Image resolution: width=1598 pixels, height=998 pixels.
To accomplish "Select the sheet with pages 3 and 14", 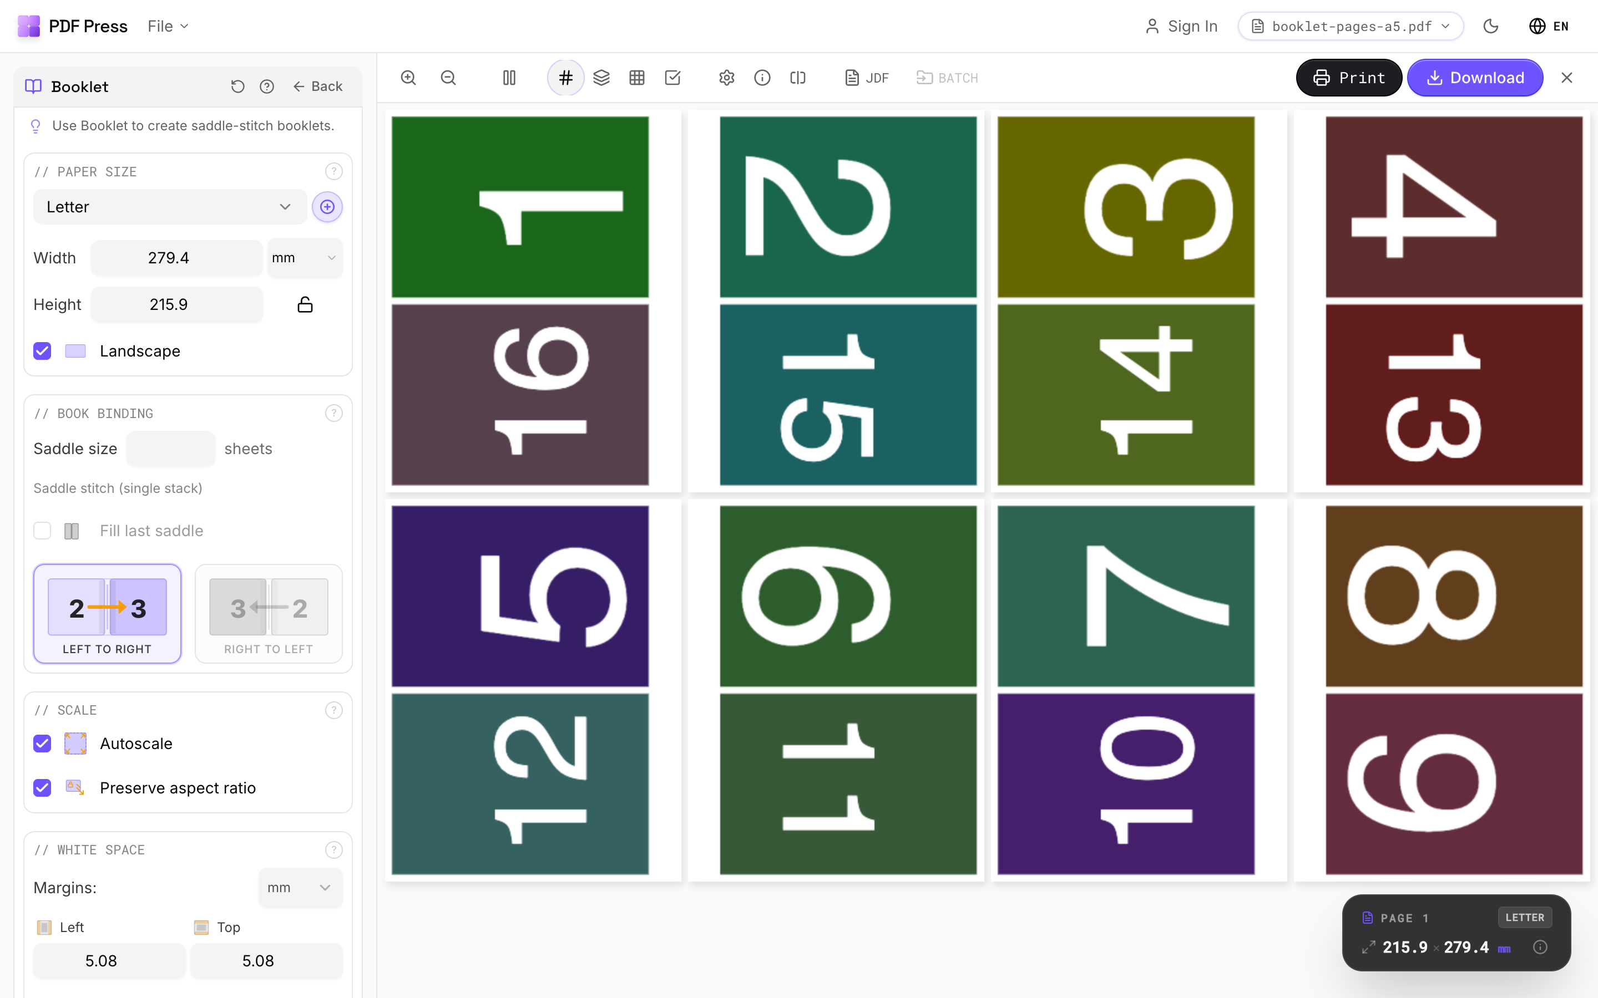I will 1139,301.
